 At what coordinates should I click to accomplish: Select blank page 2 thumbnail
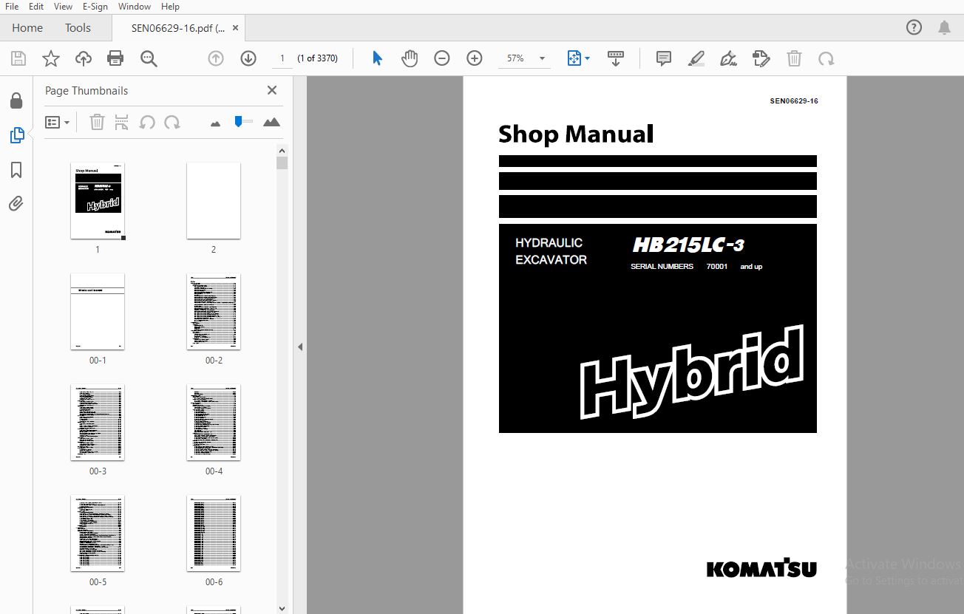(x=214, y=201)
